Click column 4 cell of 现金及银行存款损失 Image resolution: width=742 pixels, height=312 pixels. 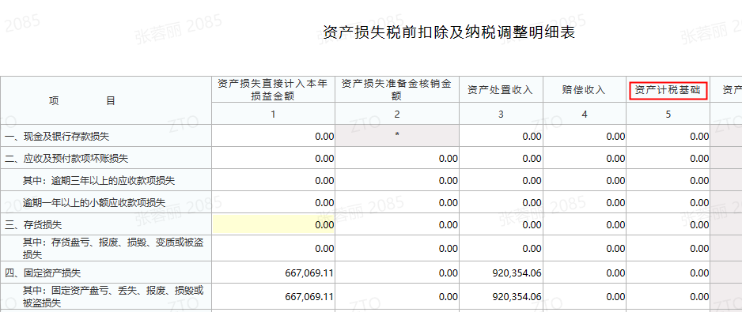coord(585,136)
